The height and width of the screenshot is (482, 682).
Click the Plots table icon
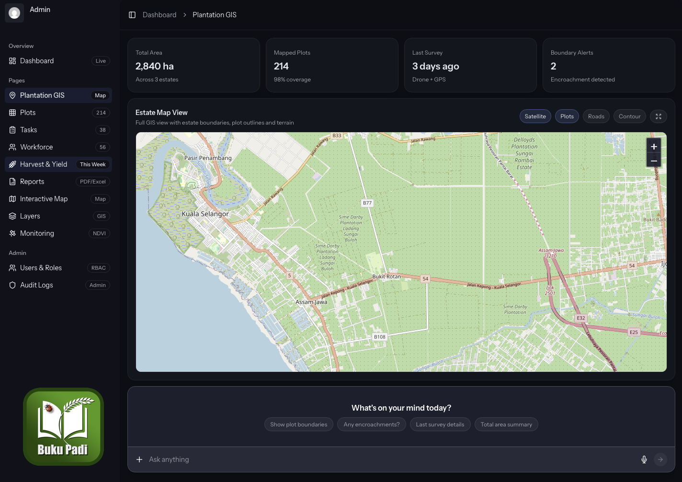coord(12,113)
